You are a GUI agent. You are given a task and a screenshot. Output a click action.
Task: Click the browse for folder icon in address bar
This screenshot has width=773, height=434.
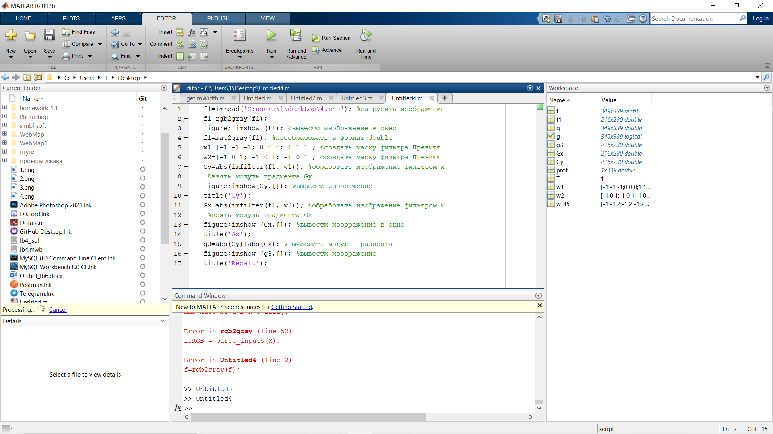pyautogui.click(x=38, y=78)
